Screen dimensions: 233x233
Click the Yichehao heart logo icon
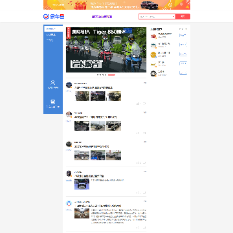(x=46, y=17)
